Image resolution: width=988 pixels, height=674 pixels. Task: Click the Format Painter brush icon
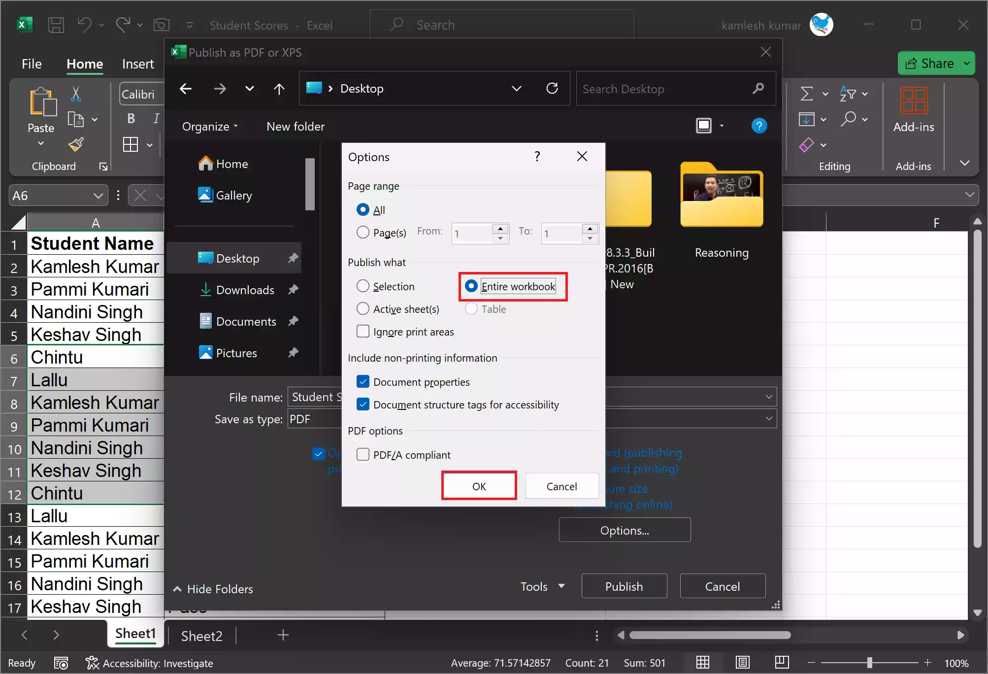(76, 144)
